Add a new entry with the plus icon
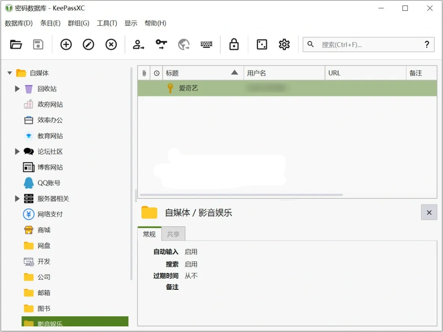 66,44
